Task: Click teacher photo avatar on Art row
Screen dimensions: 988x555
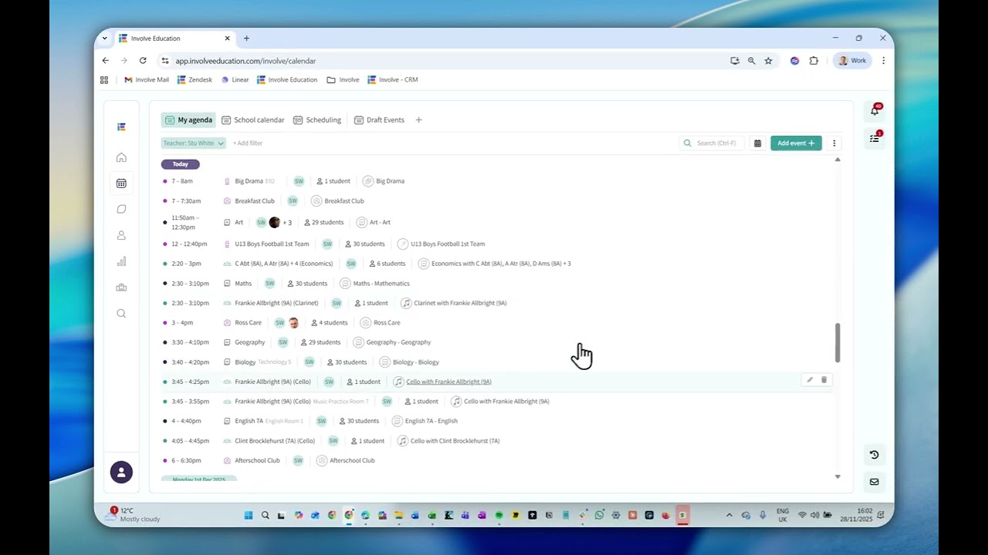Action: click(x=274, y=222)
